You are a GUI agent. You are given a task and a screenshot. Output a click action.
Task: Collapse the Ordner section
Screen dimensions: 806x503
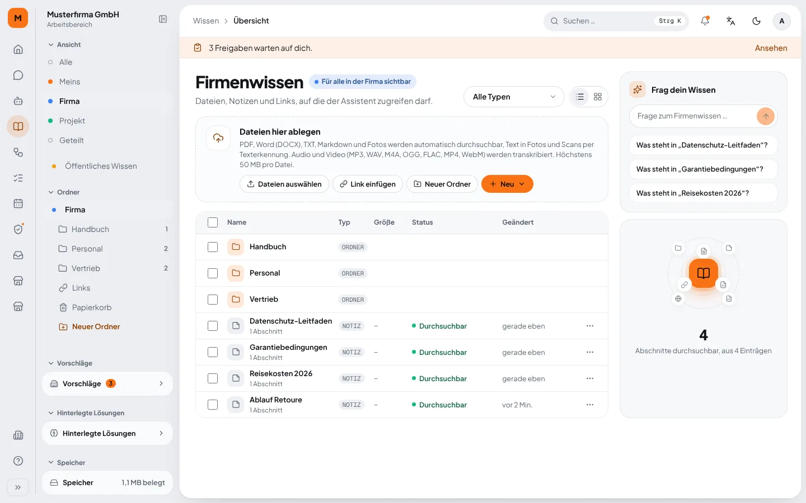click(x=64, y=192)
